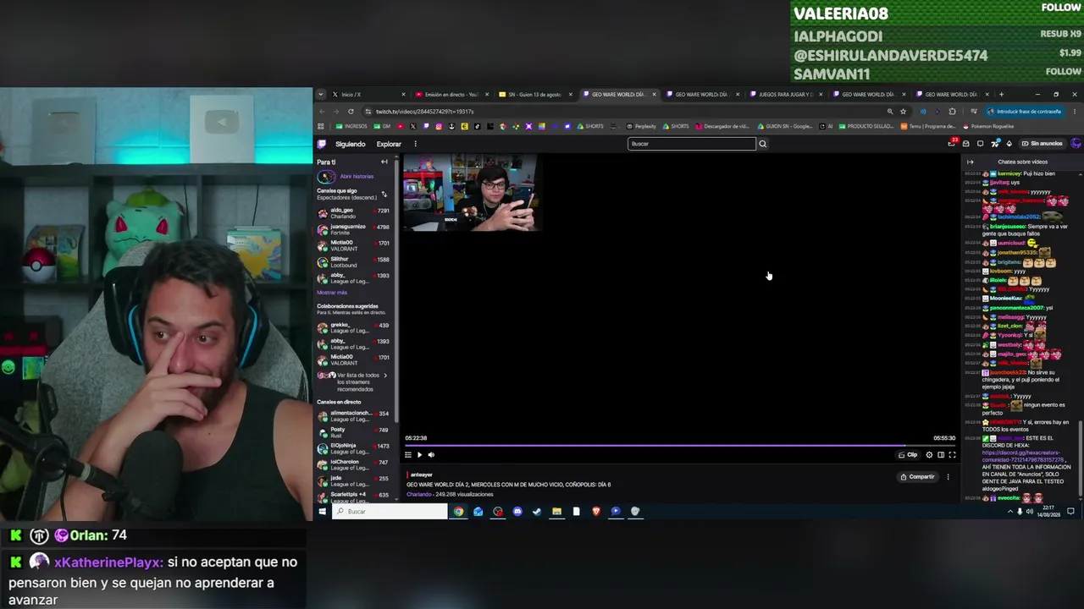
Task: Open the Explorar page
Action: click(x=389, y=144)
